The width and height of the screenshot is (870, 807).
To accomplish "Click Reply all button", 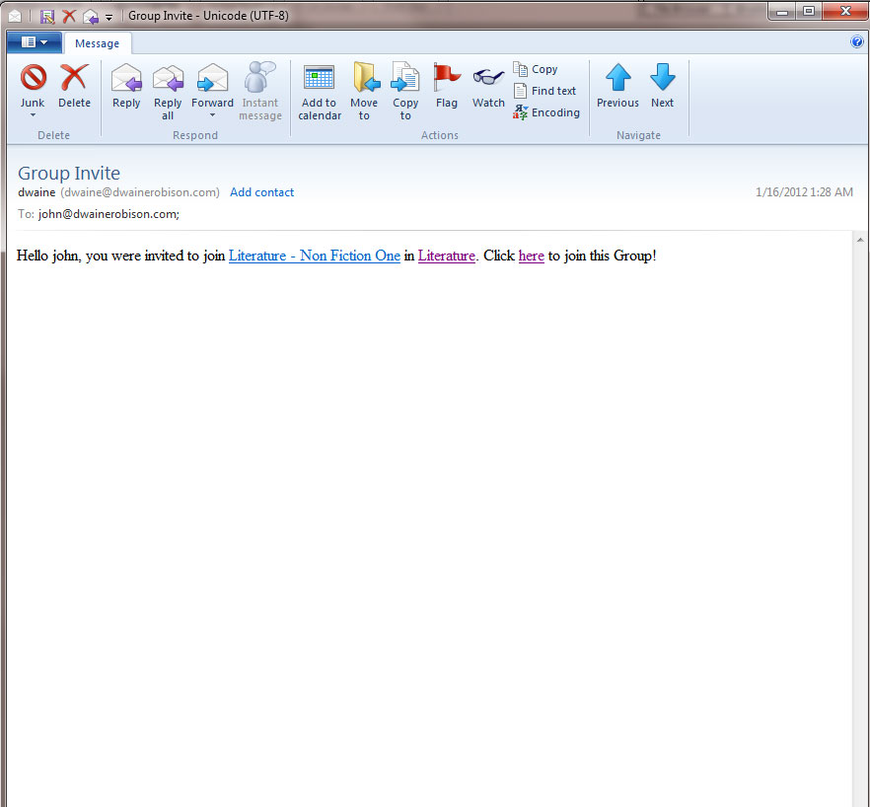I will pyautogui.click(x=168, y=92).
